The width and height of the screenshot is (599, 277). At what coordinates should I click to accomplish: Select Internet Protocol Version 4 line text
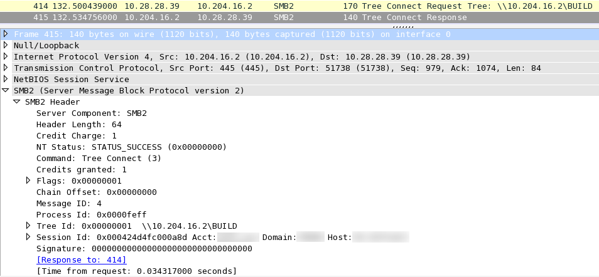[x=242, y=56]
